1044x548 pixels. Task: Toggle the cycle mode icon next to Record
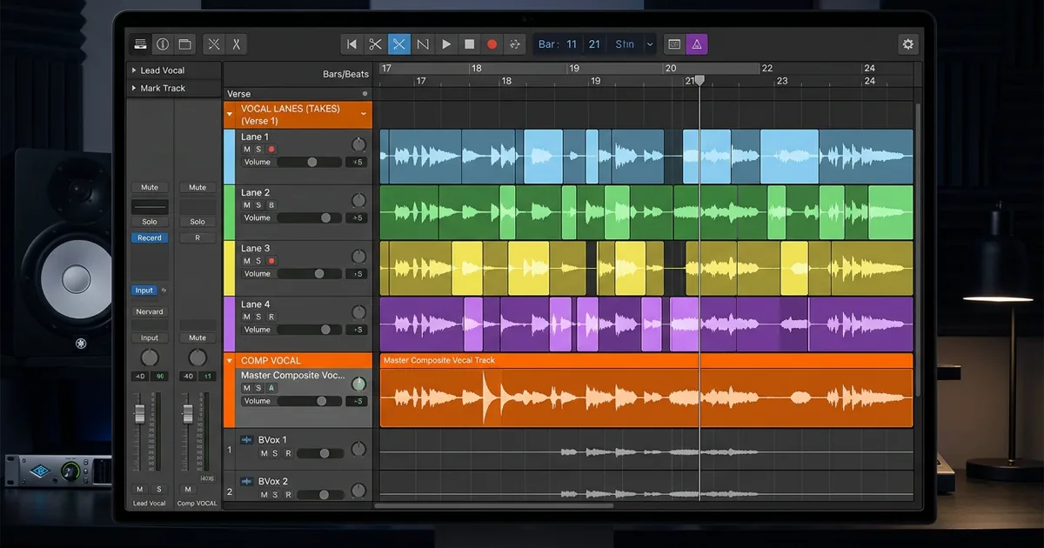tap(515, 44)
